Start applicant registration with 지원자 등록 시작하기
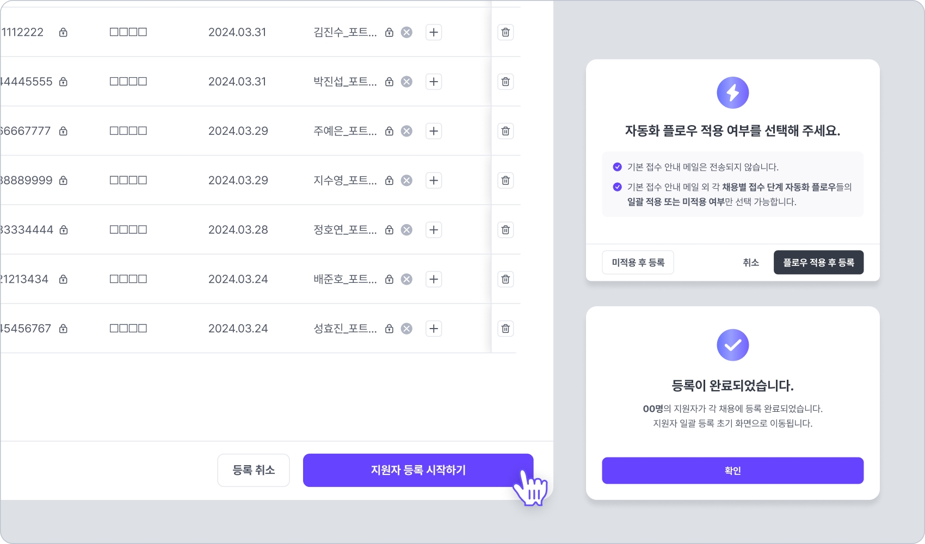The height and width of the screenshot is (544, 925). coord(418,470)
